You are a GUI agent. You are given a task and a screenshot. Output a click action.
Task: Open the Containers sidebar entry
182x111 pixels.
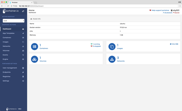pos(7,37)
